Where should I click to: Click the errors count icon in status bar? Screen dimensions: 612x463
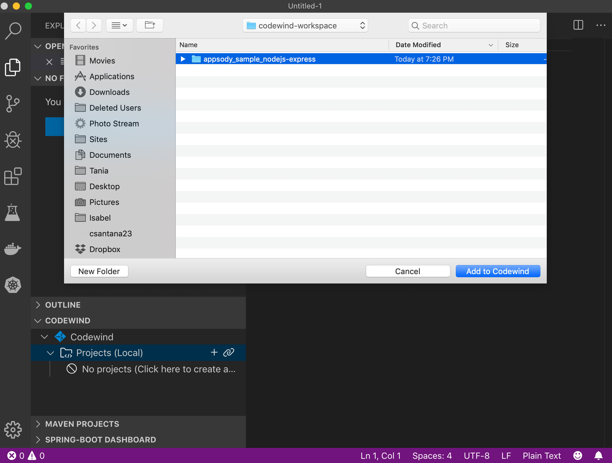[12, 455]
